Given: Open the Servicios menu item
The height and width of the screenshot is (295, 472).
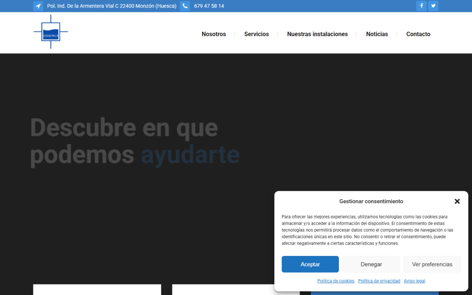Looking at the screenshot, I should click(257, 34).
